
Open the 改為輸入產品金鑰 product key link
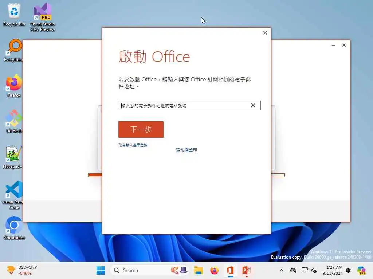point(133,145)
